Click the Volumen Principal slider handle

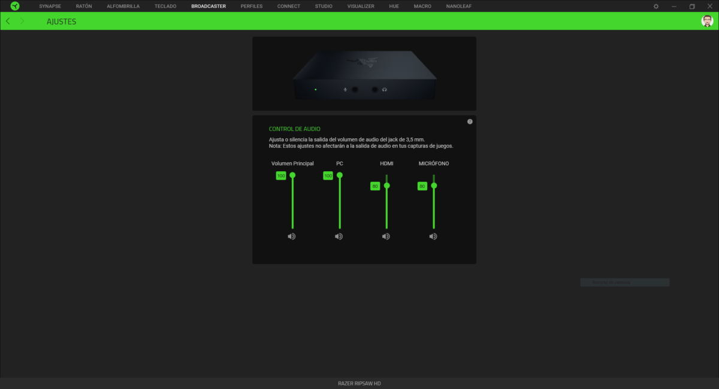click(x=292, y=175)
